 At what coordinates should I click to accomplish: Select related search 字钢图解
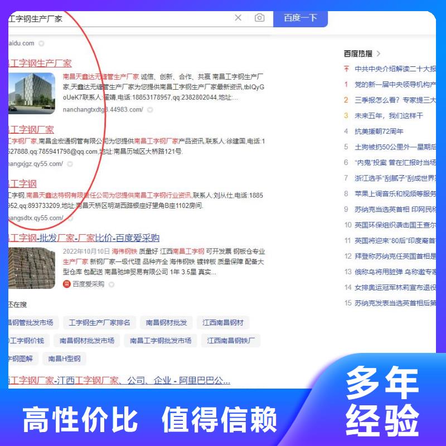click(23, 358)
